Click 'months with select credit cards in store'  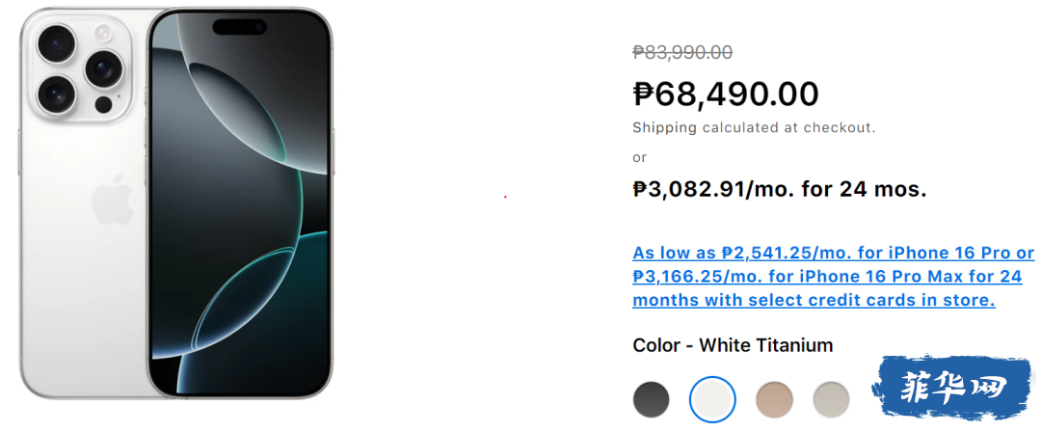pos(814,300)
